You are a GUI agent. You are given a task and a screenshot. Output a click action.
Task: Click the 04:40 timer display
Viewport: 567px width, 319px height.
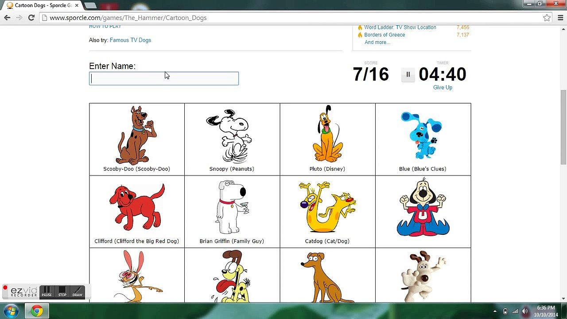[443, 74]
